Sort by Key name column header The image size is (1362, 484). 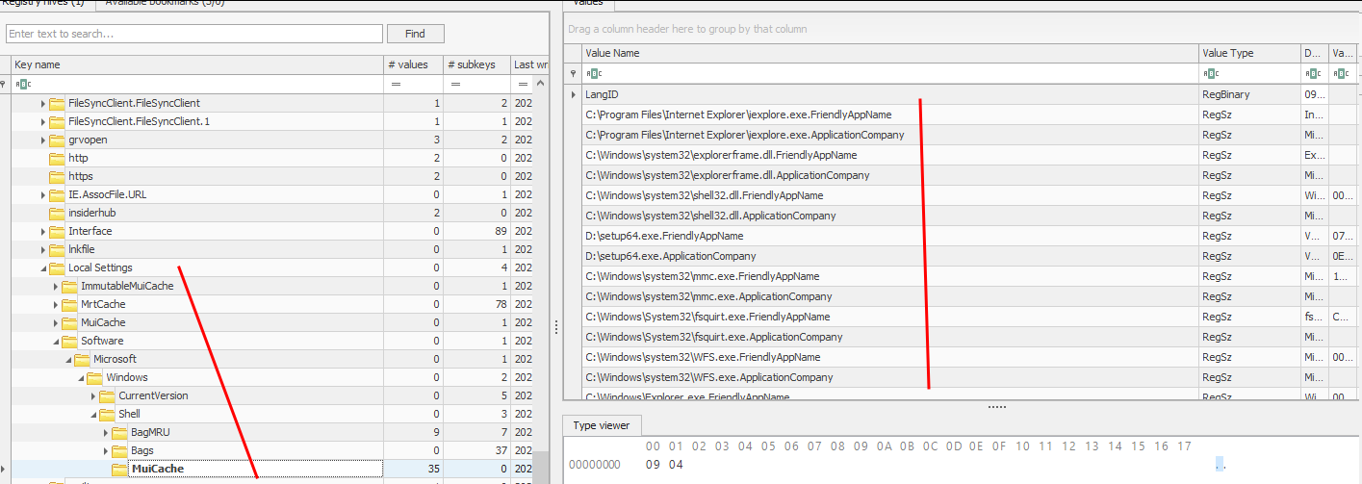click(x=196, y=64)
